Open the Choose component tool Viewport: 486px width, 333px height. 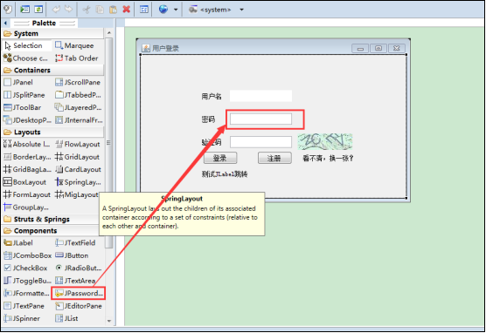pyautogui.click(x=26, y=58)
